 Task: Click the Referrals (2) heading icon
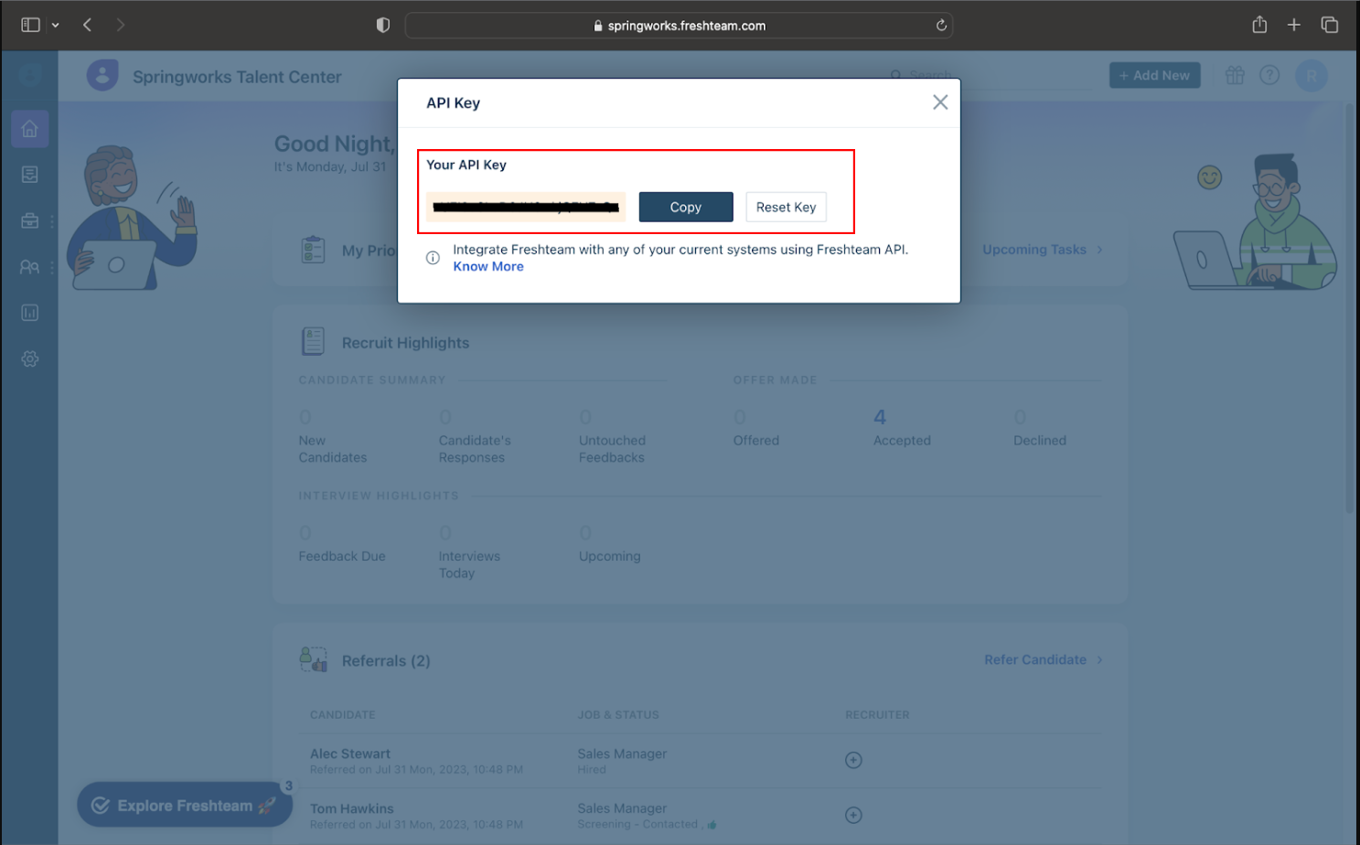click(x=314, y=659)
